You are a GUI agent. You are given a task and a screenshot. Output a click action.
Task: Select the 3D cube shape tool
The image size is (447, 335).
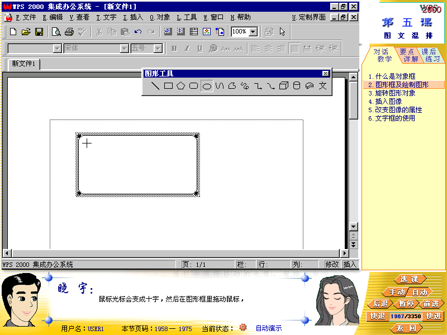click(284, 86)
